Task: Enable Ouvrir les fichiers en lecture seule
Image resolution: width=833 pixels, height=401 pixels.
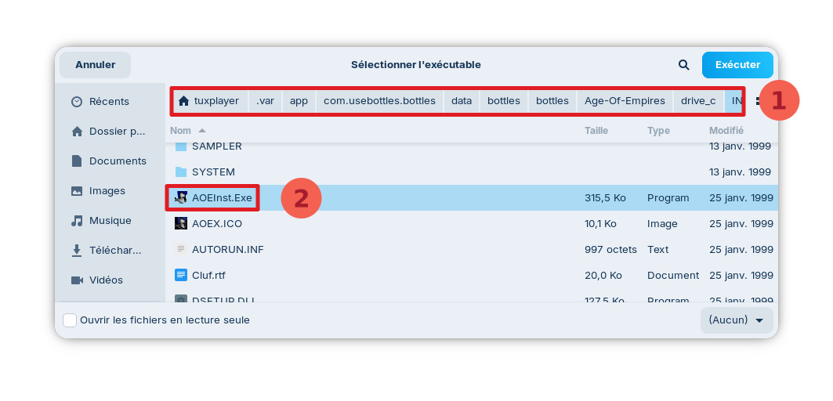Action: 71,320
